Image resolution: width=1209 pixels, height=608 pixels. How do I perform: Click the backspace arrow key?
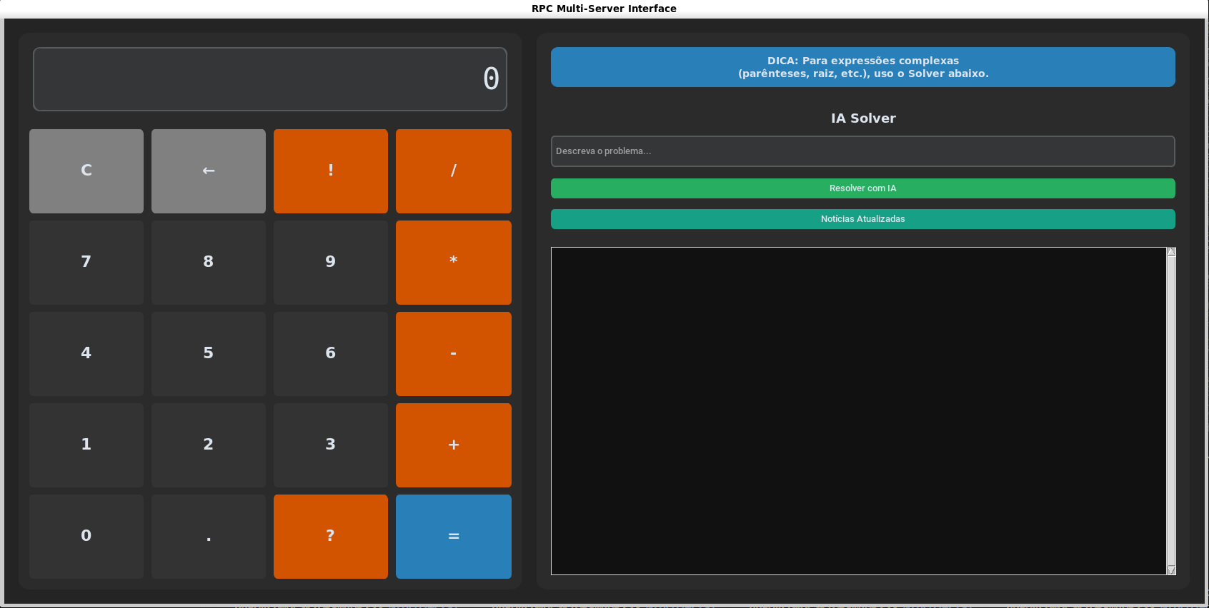pyautogui.click(x=209, y=171)
